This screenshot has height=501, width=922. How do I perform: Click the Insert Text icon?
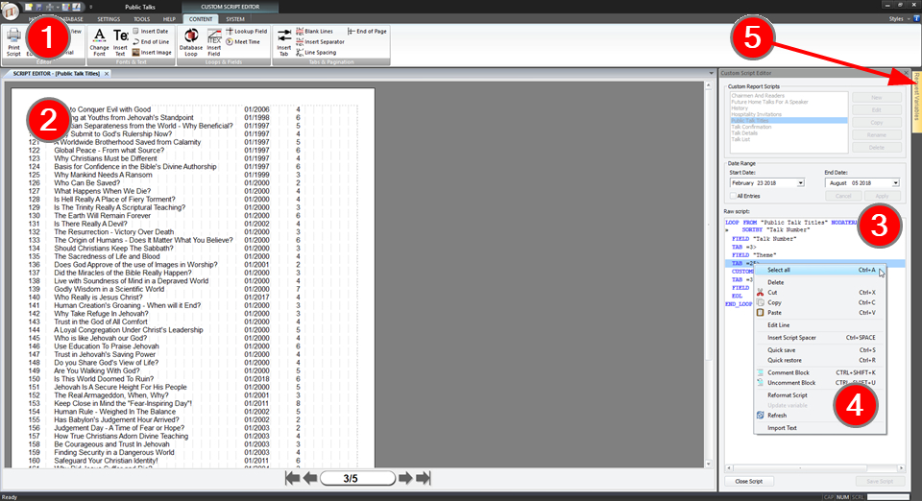coord(120,42)
